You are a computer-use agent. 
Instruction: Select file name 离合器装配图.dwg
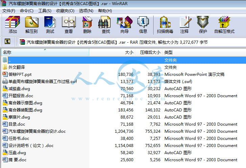click(x=25, y=110)
